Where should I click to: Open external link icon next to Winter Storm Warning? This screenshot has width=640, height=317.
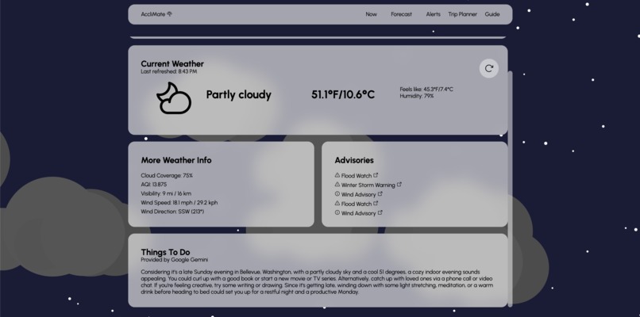399,185
